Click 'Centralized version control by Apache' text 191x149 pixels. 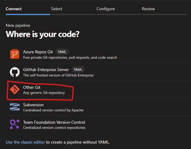(x=53, y=110)
